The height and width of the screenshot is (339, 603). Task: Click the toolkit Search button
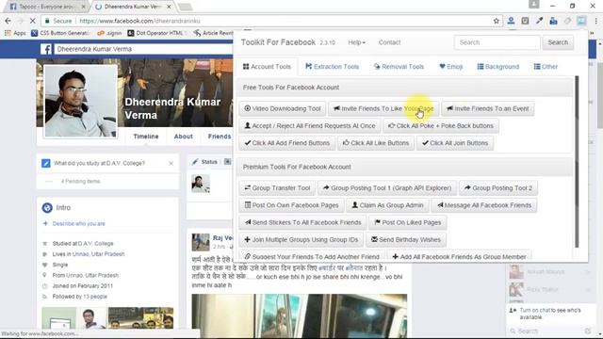pos(558,42)
